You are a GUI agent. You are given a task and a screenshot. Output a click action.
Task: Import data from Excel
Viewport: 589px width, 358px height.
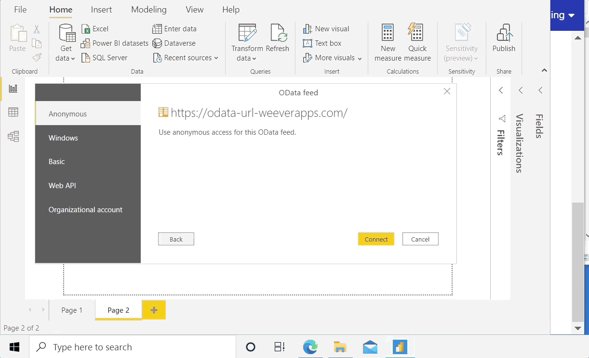point(95,29)
